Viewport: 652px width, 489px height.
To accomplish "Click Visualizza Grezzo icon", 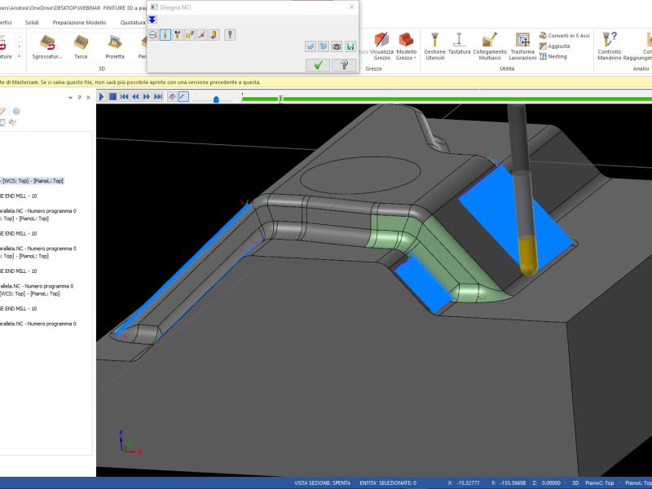I will pyautogui.click(x=381, y=46).
